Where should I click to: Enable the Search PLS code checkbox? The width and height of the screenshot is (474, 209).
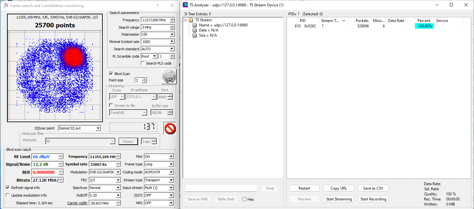[x=143, y=63]
